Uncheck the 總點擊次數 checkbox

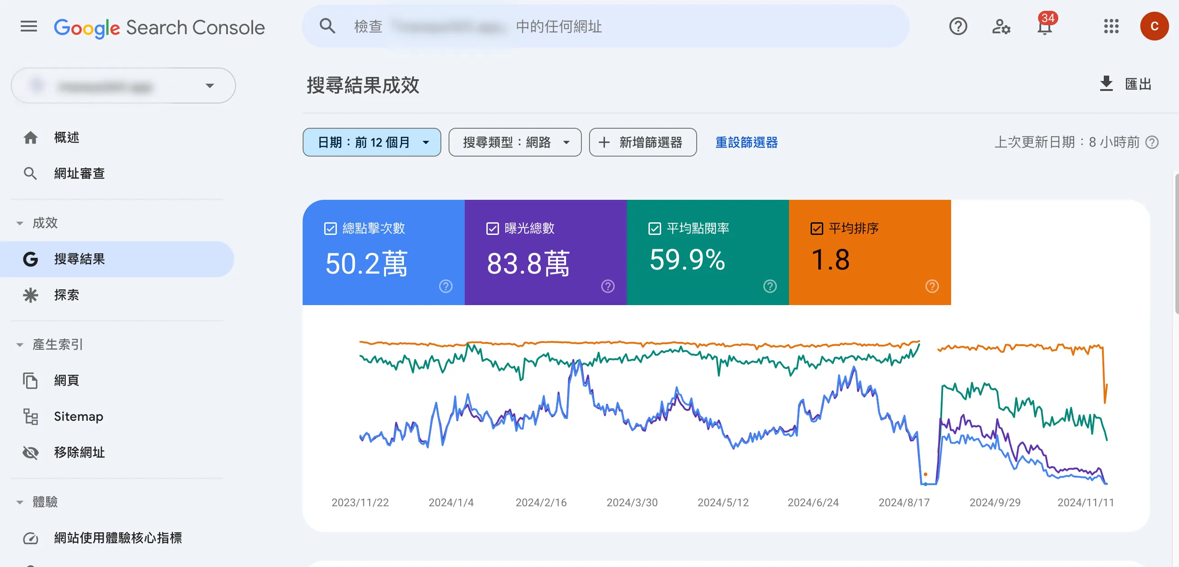(x=330, y=228)
